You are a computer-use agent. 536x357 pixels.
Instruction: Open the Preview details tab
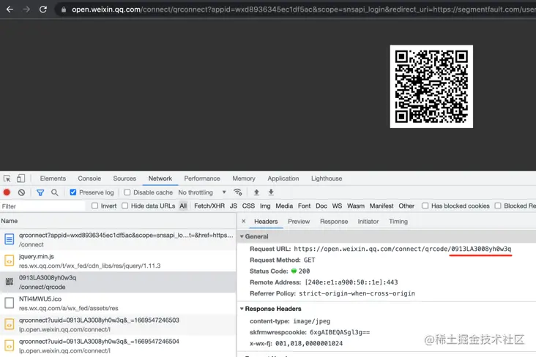point(299,222)
